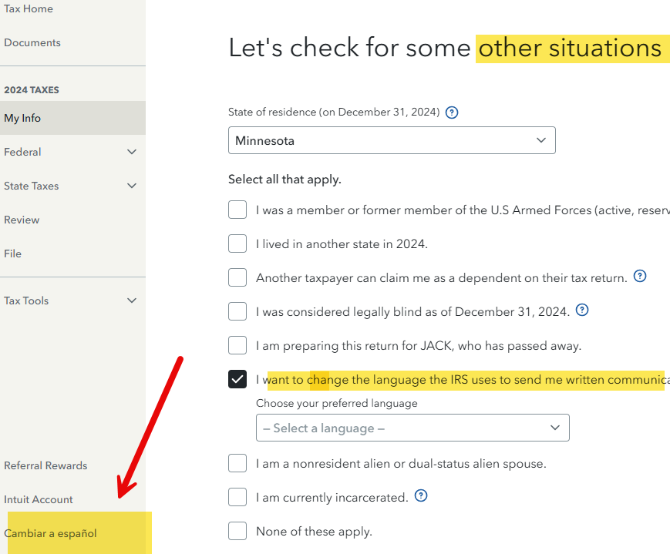The height and width of the screenshot is (554, 670).
Task: Open Referral Rewards link
Action: pyautogui.click(x=45, y=465)
